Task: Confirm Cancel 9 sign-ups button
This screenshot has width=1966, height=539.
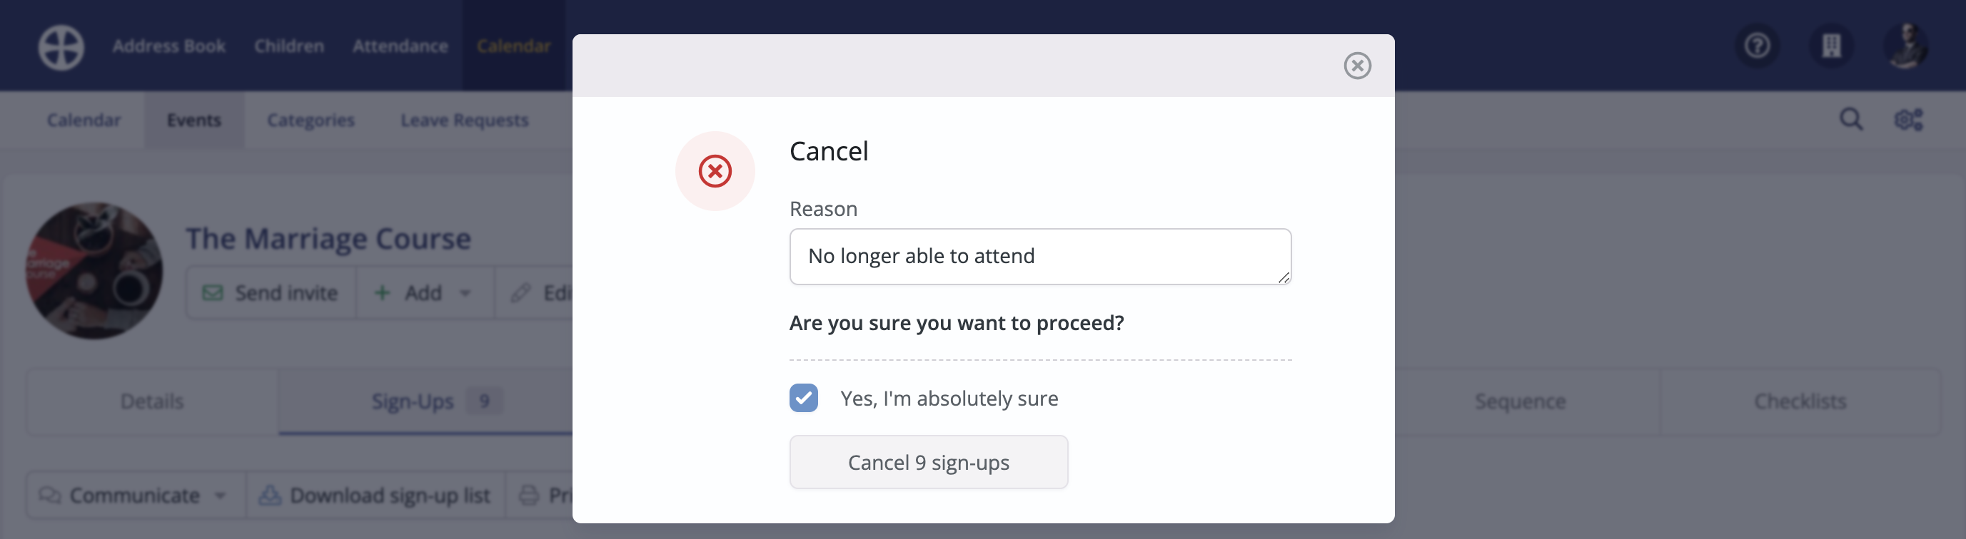Action: tap(928, 462)
